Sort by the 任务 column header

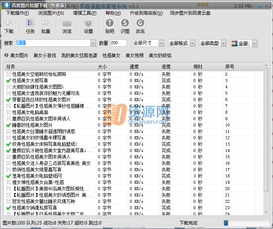[50, 67]
